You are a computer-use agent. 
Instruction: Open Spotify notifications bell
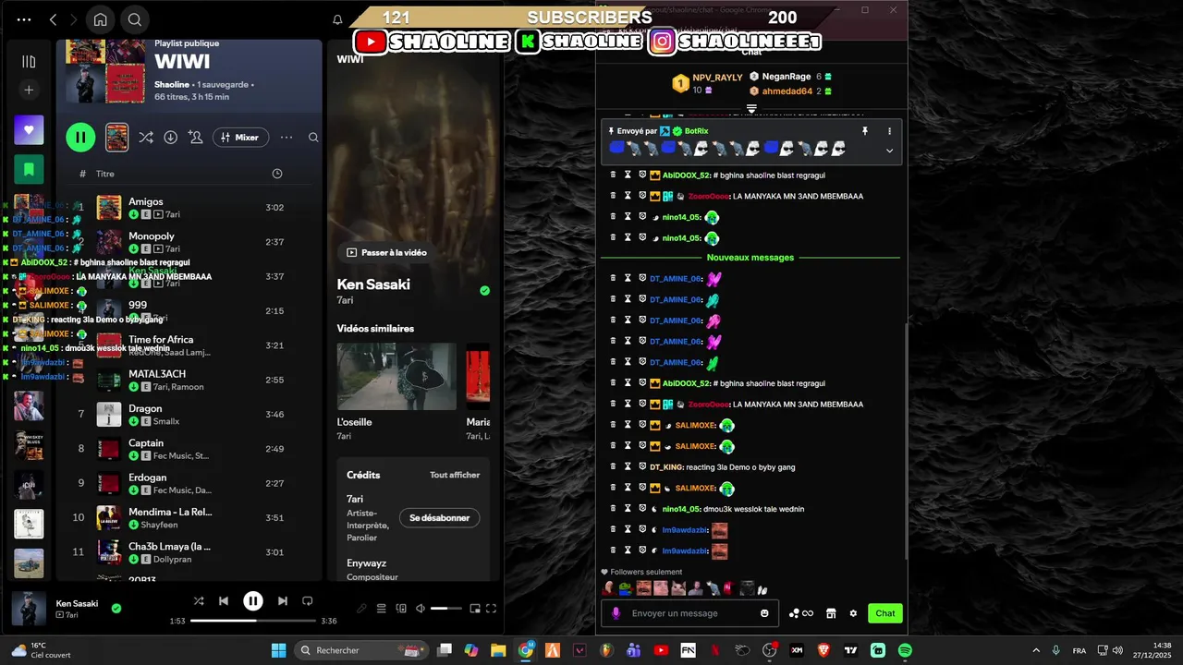pos(337,19)
